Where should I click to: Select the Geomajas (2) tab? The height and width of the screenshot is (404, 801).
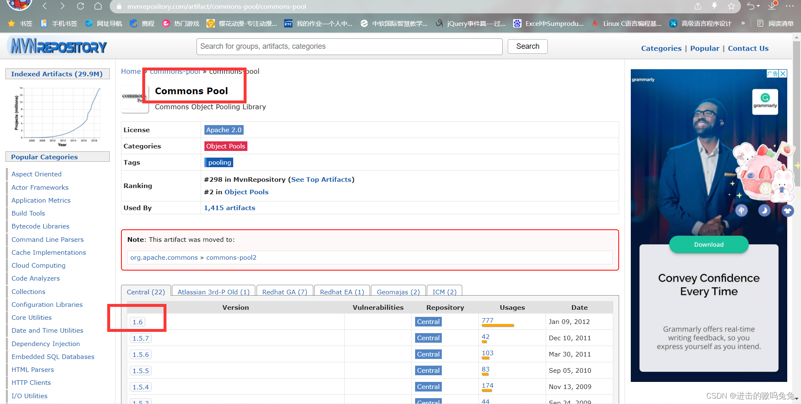pyautogui.click(x=398, y=291)
